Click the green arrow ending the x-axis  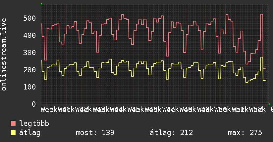coord(269,104)
